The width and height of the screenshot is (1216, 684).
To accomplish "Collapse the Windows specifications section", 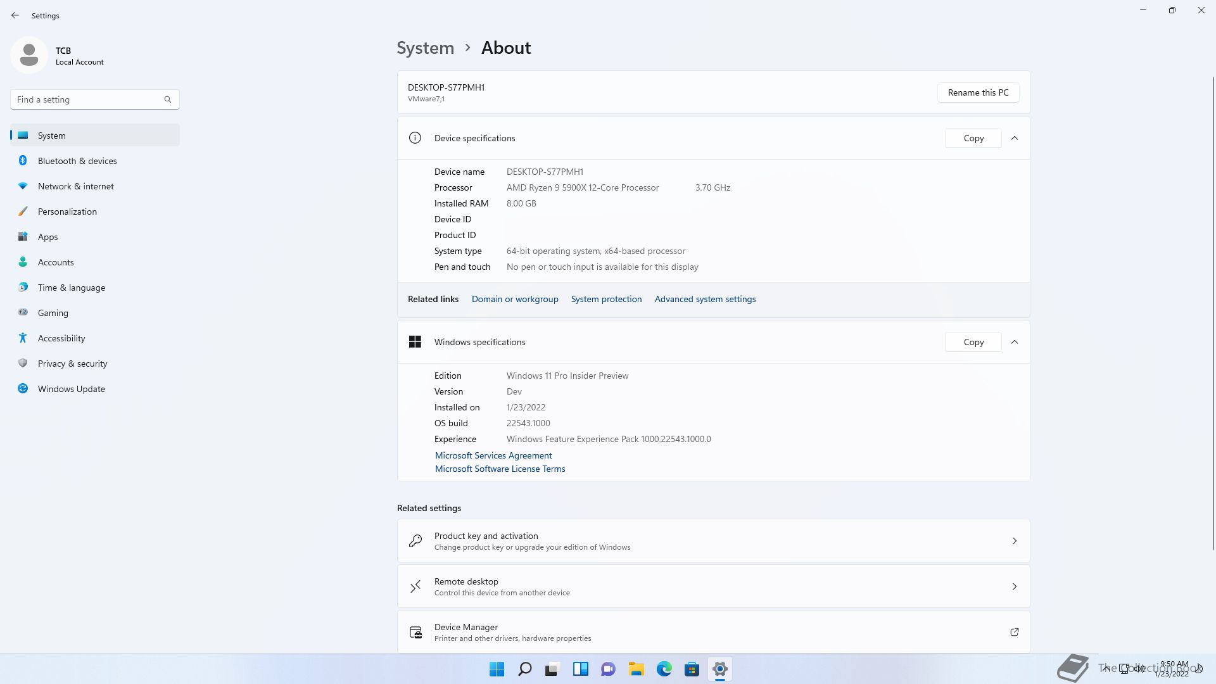I will click(x=1015, y=342).
